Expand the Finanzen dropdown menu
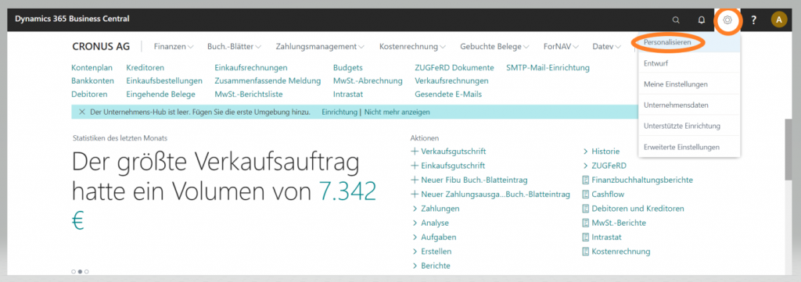Viewport: 801px width, 282px height. (174, 46)
